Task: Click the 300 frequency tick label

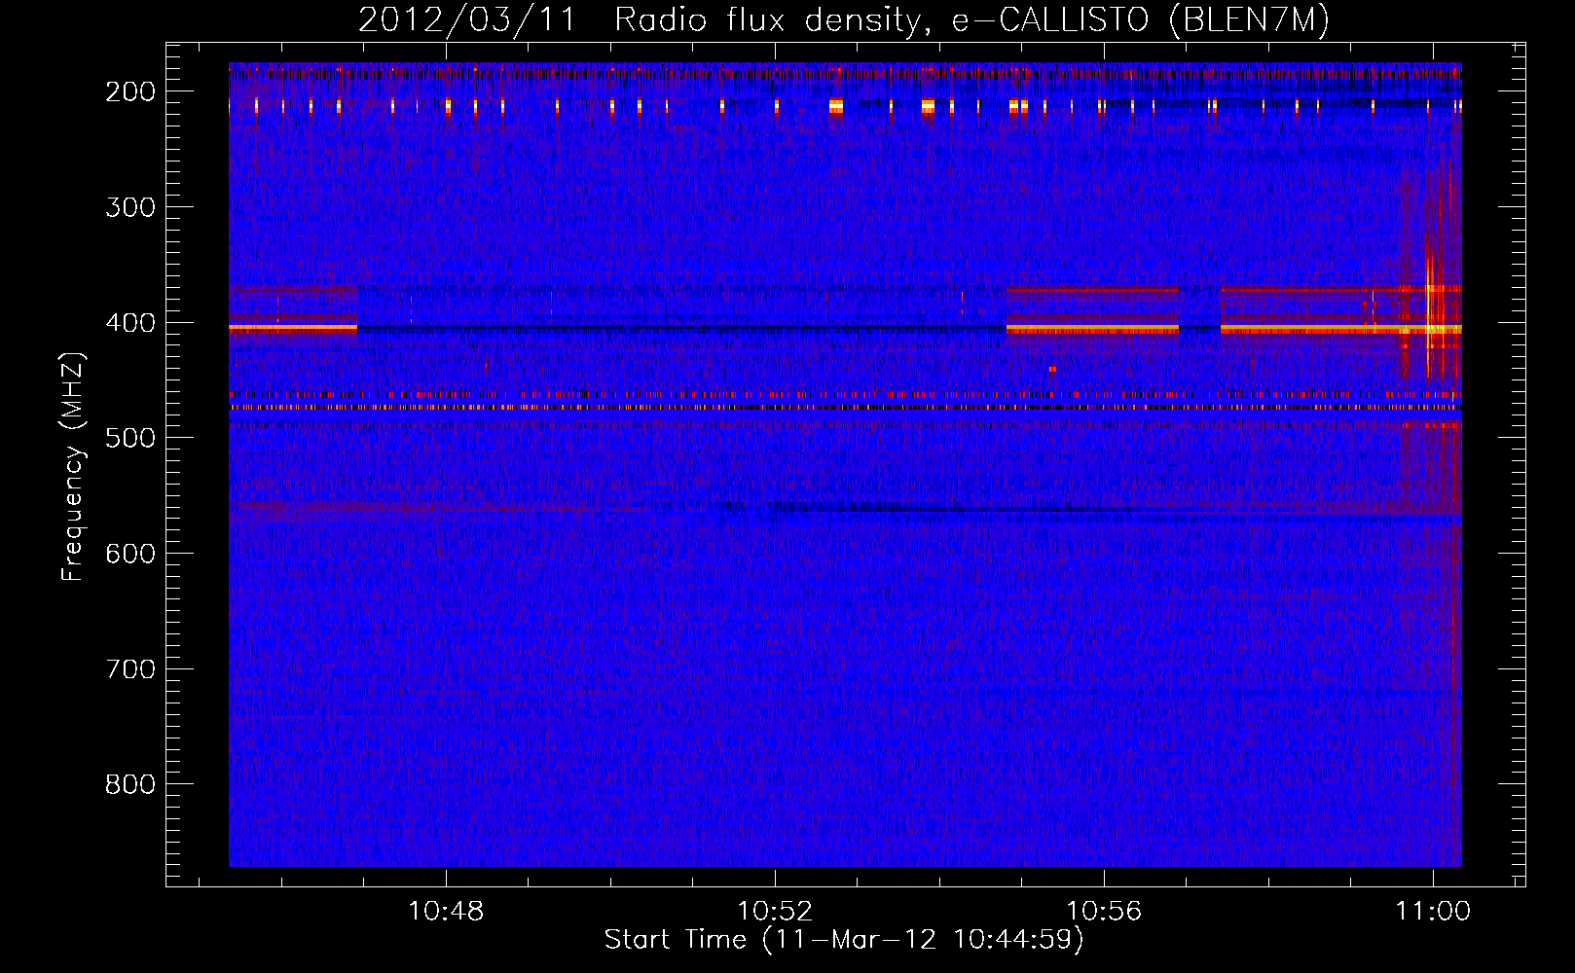Action: click(x=130, y=207)
